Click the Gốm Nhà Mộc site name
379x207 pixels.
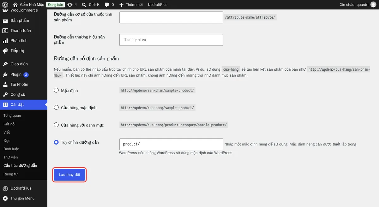[x=32, y=5]
